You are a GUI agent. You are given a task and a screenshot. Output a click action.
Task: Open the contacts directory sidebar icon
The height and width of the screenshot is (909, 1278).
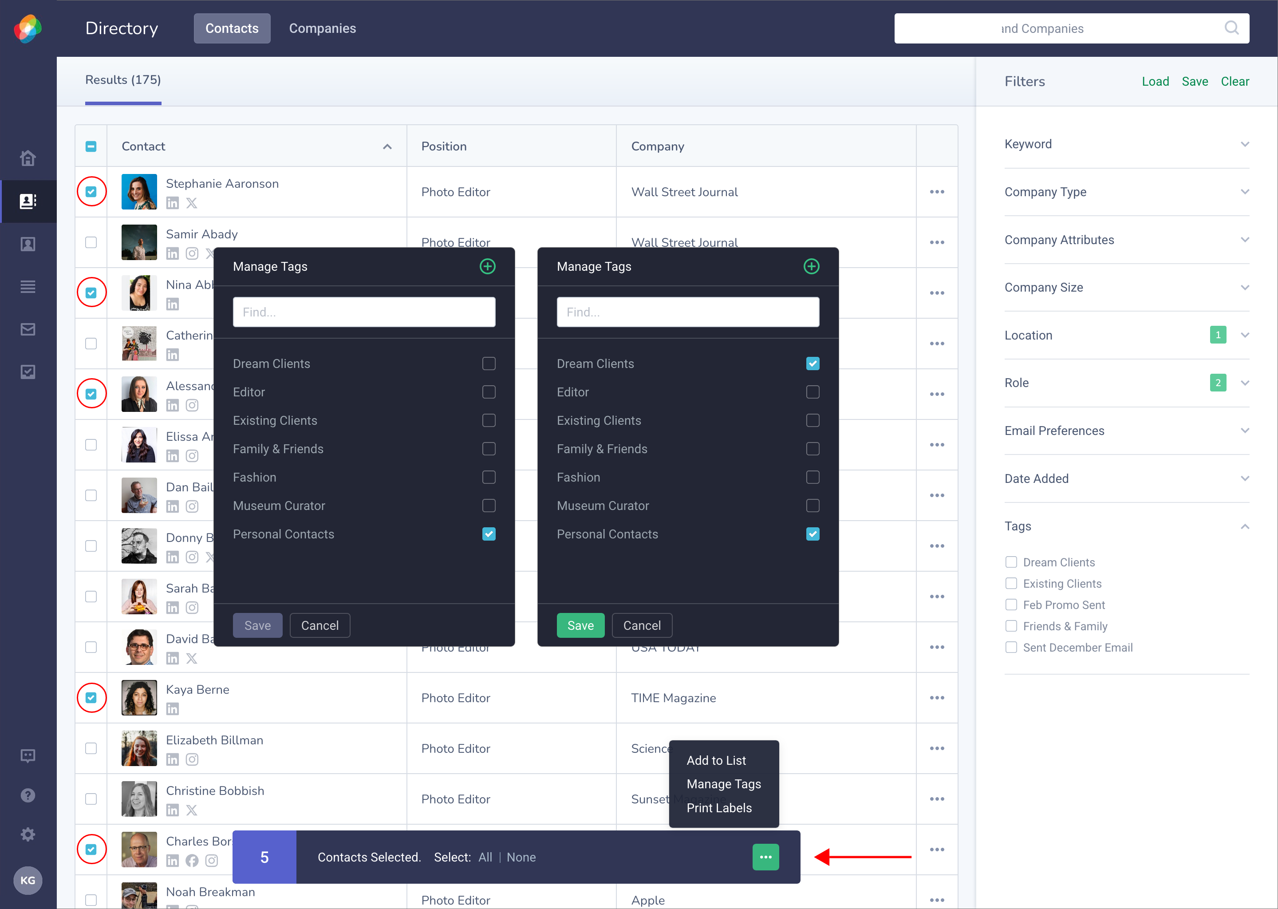pyautogui.click(x=28, y=201)
